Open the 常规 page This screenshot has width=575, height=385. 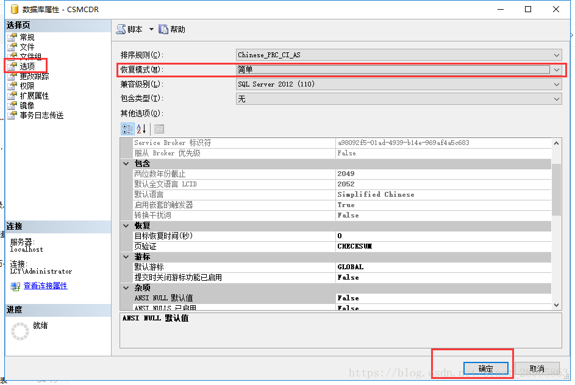coord(27,37)
